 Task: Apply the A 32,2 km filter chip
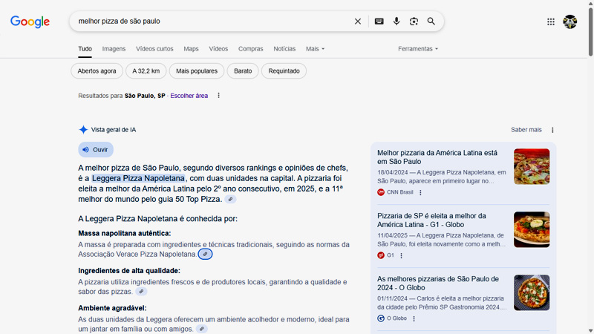click(x=146, y=71)
